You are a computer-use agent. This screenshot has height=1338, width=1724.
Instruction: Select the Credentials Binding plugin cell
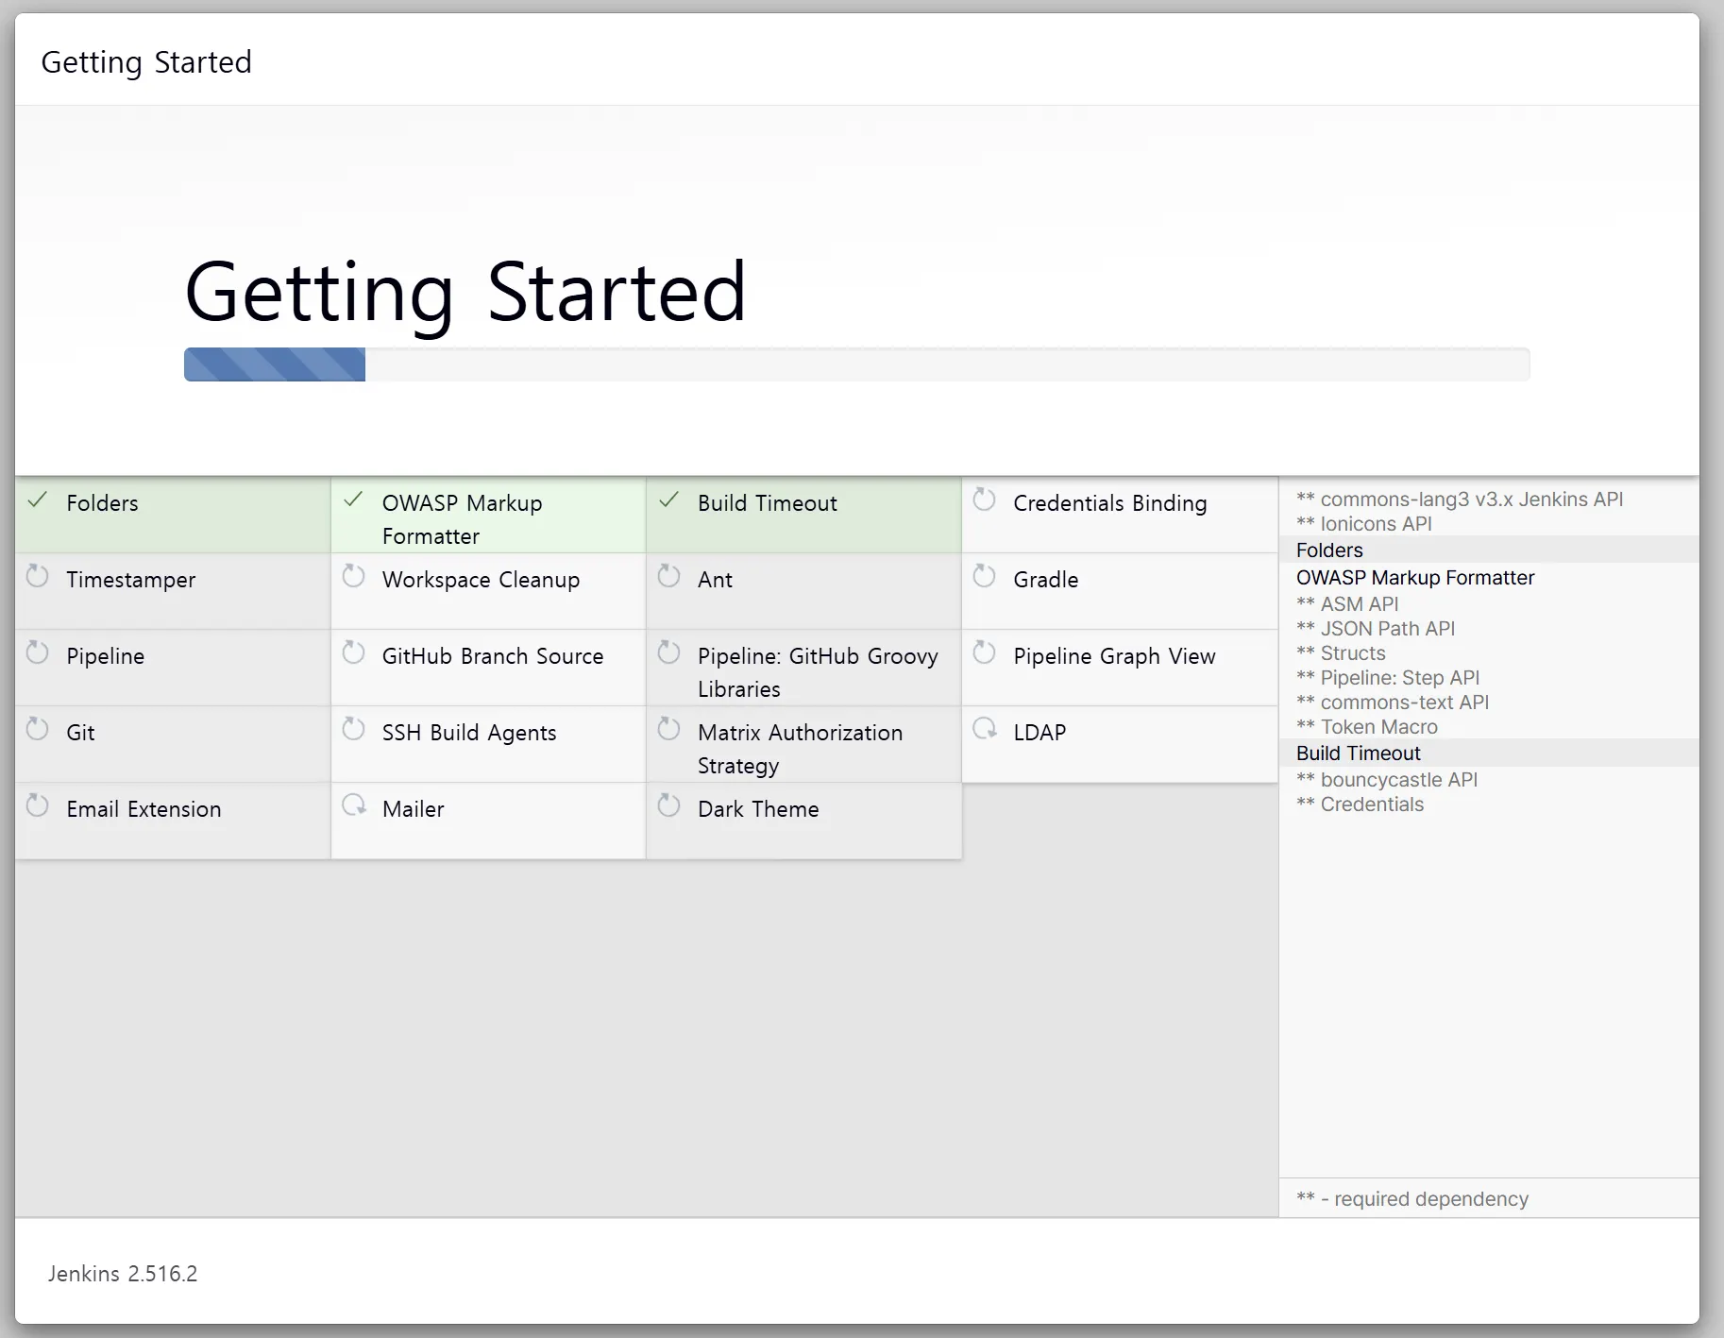[x=1120, y=515]
